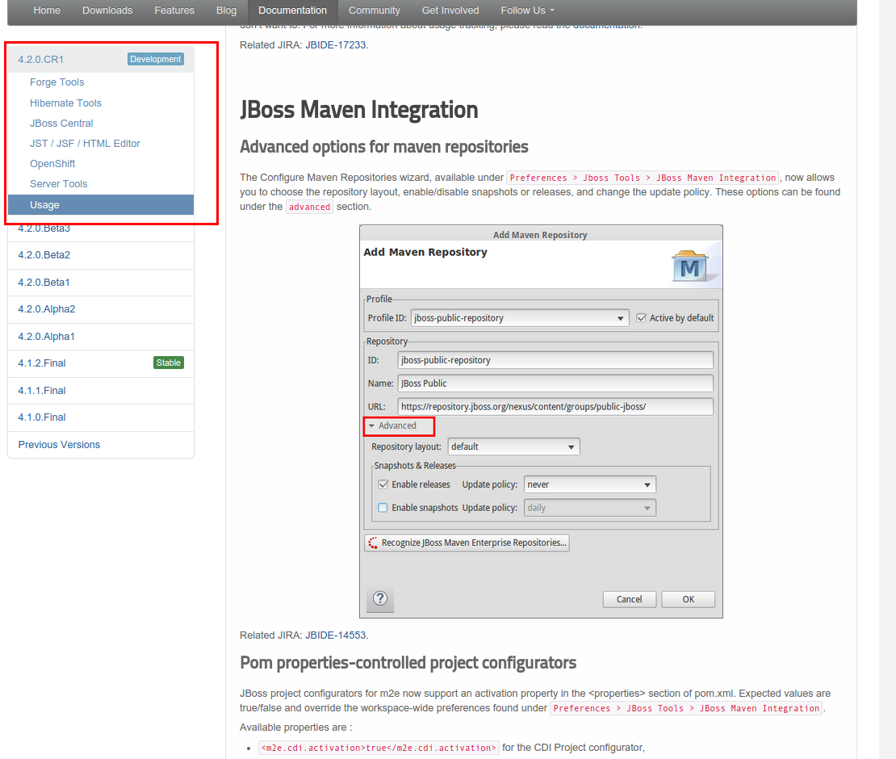Open Hibernate Tools in sidebar
The width and height of the screenshot is (896, 759).
coord(65,103)
